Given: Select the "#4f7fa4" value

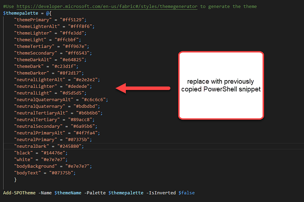Looking at the screenshot, I should (x=85, y=133).
